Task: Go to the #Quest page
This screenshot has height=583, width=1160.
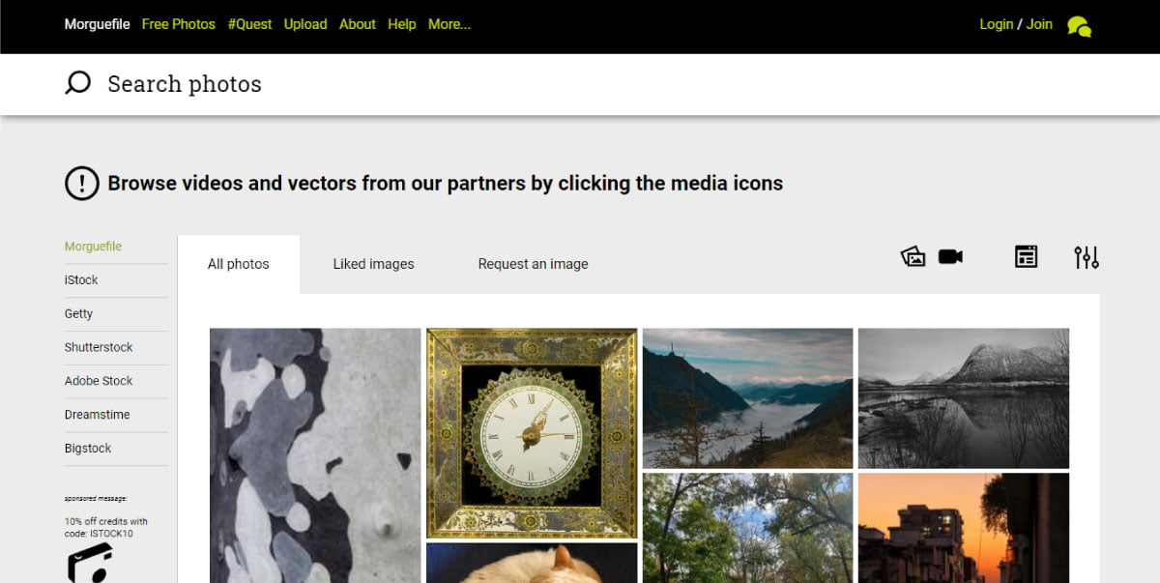Action: (x=249, y=24)
